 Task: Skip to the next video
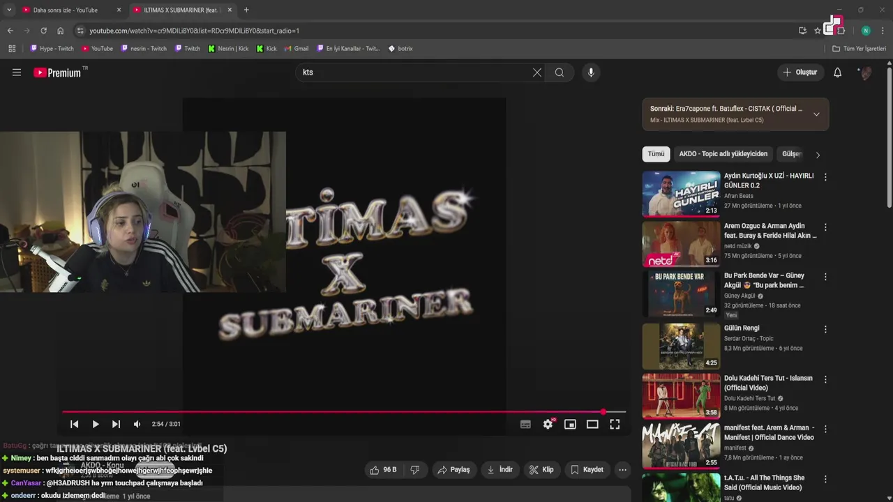(x=116, y=424)
